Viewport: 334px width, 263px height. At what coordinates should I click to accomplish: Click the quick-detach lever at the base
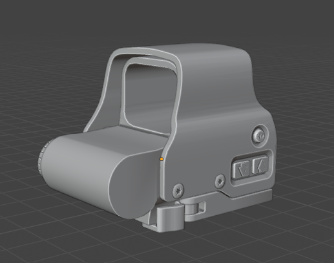(x=170, y=218)
